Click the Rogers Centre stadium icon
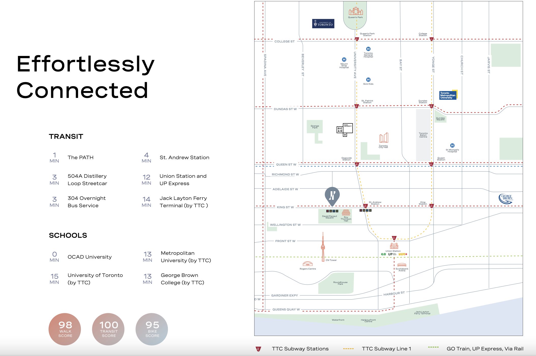Image resolution: width=536 pixels, height=356 pixels. click(308, 264)
